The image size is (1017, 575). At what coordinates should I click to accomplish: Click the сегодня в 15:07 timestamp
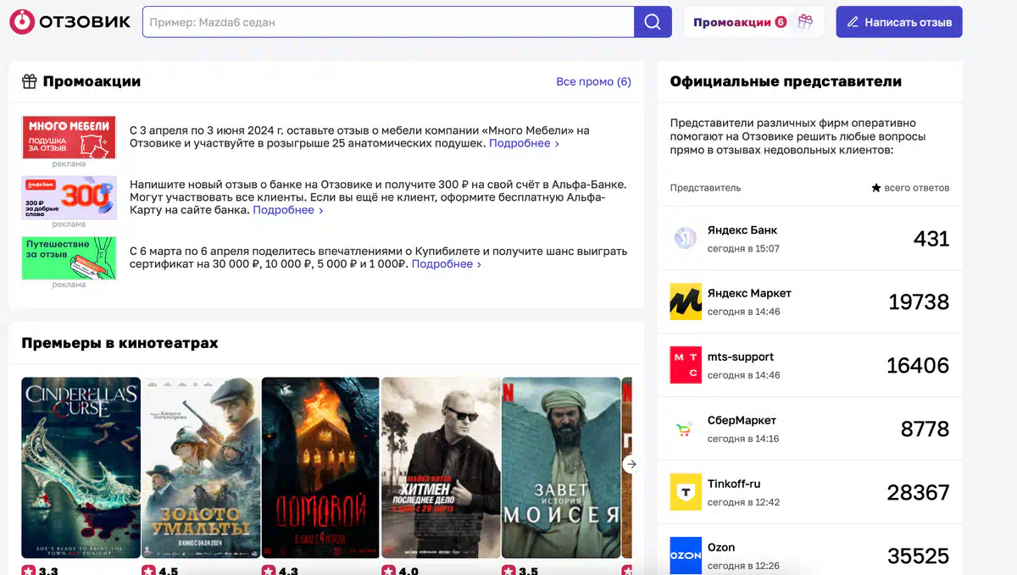click(743, 248)
